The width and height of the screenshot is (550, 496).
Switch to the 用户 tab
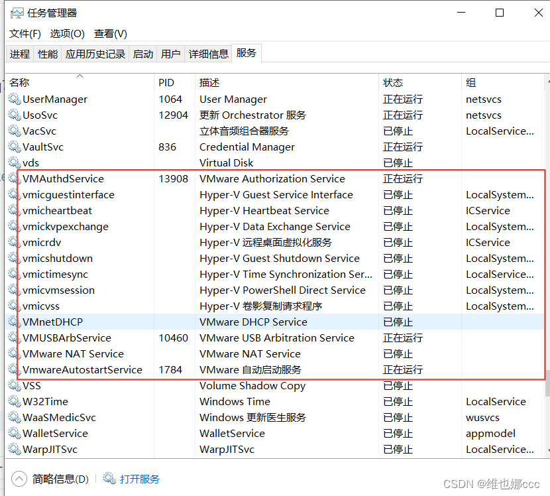click(x=170, y=54)
